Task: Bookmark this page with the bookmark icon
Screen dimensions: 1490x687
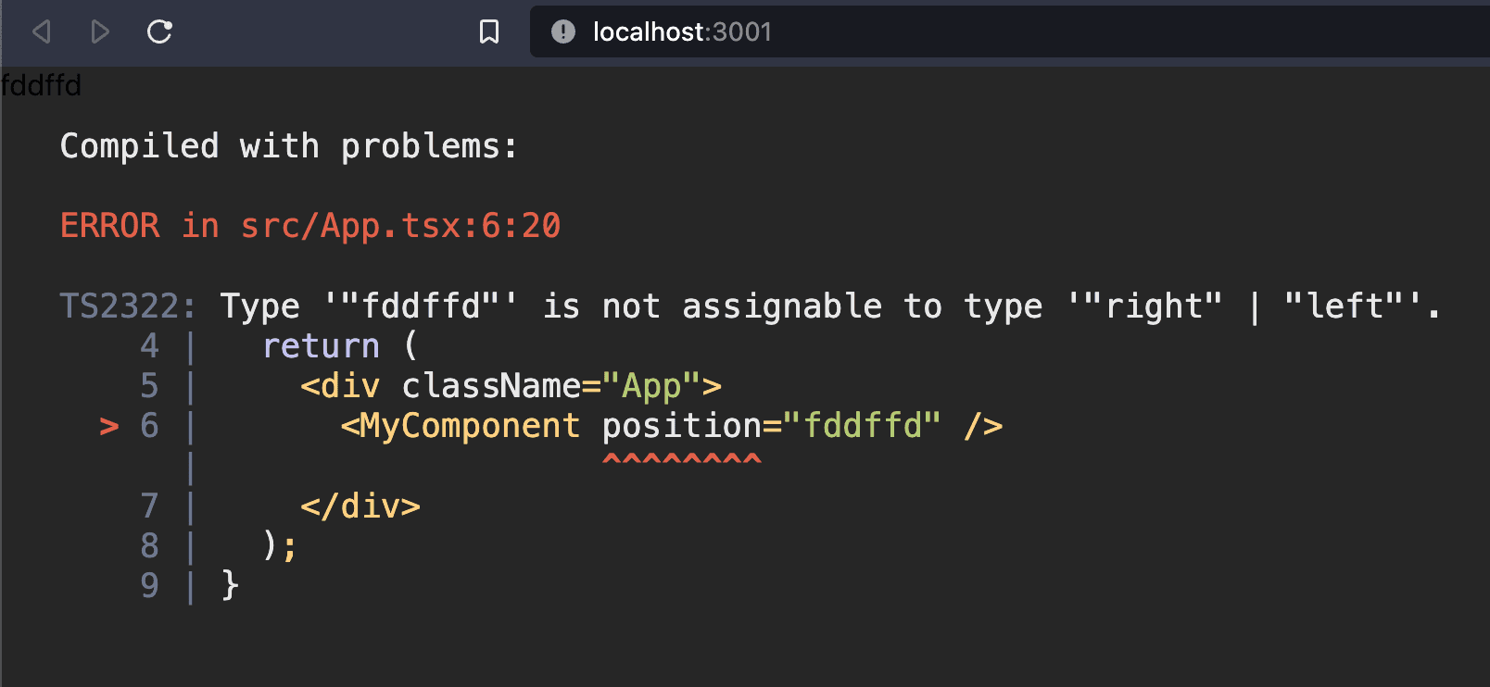Action: point(489,32)
